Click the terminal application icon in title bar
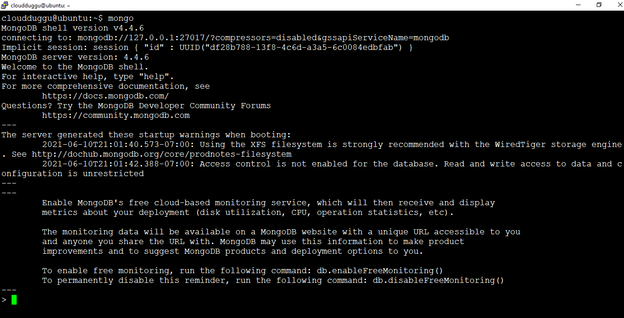Image resolution: width=624 pixels, height=318 pixels. 5,5
